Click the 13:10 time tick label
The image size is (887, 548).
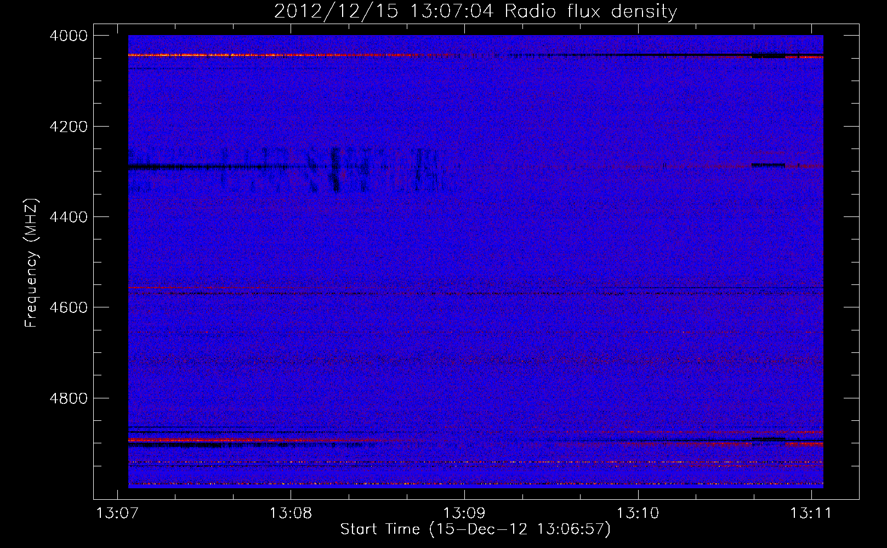coord(638,513)
